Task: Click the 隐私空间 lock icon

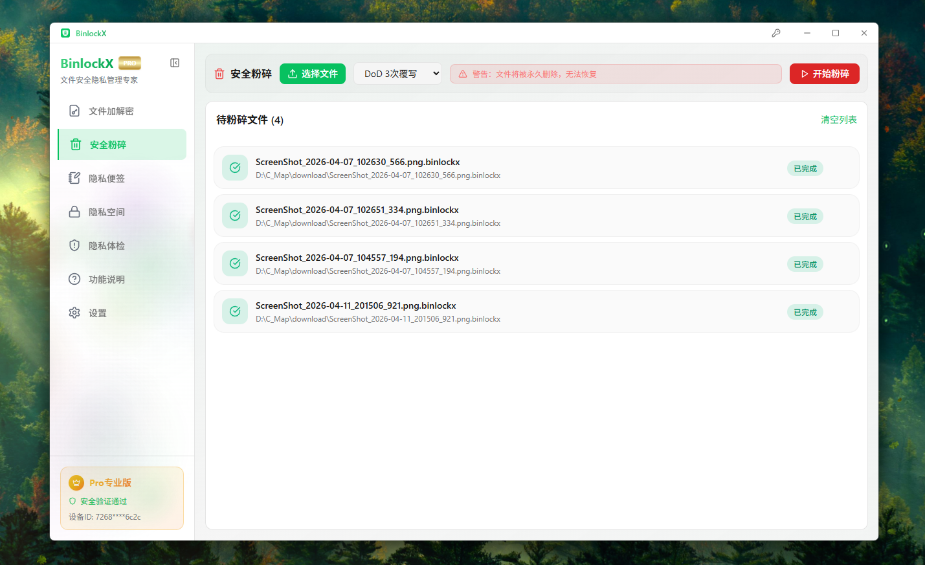Action: 74,212
